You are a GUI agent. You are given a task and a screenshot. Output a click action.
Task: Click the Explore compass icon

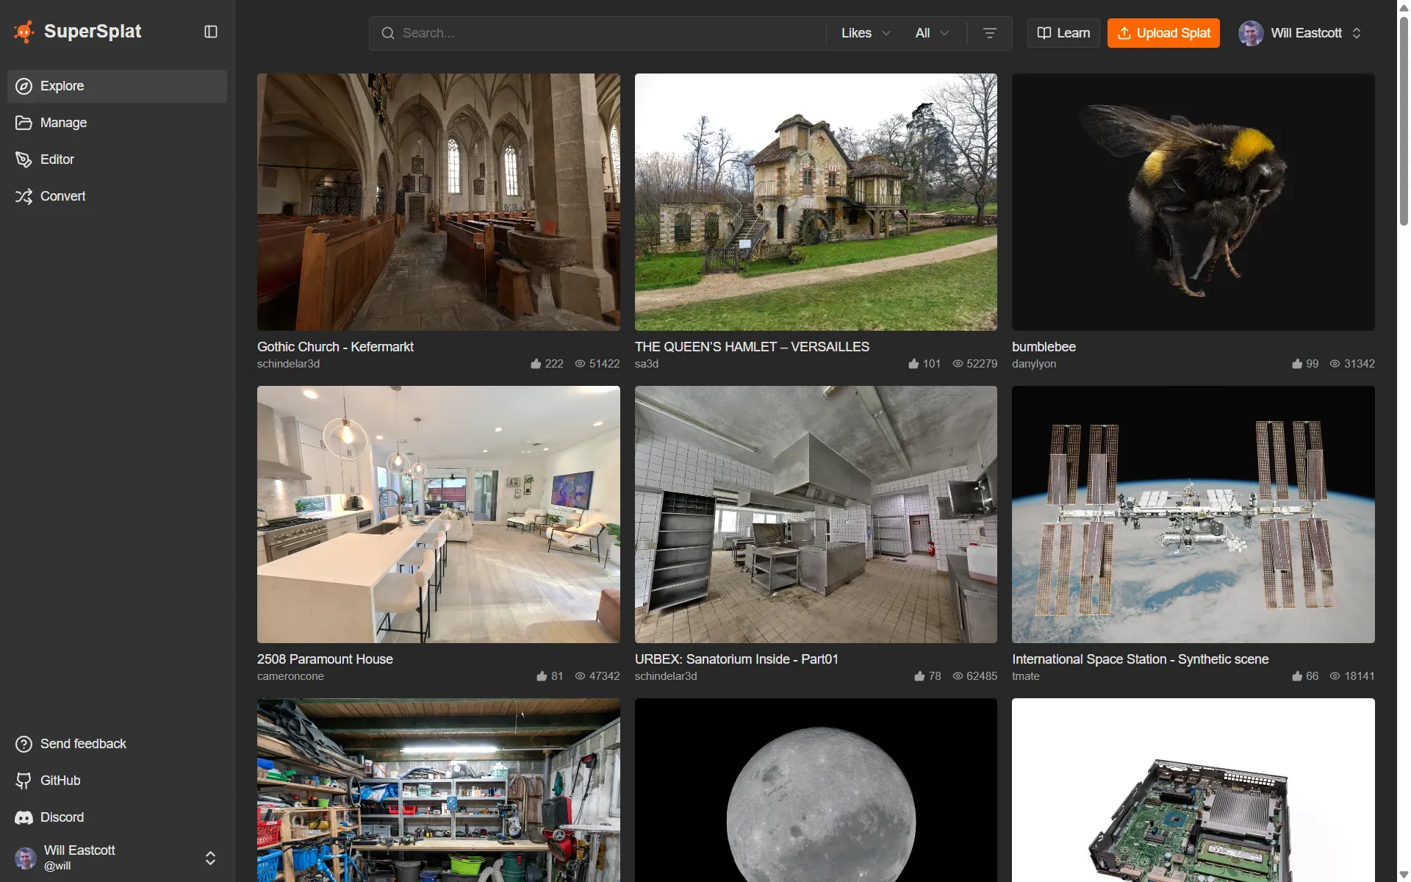pyautogui.click(x=24, y=86)
